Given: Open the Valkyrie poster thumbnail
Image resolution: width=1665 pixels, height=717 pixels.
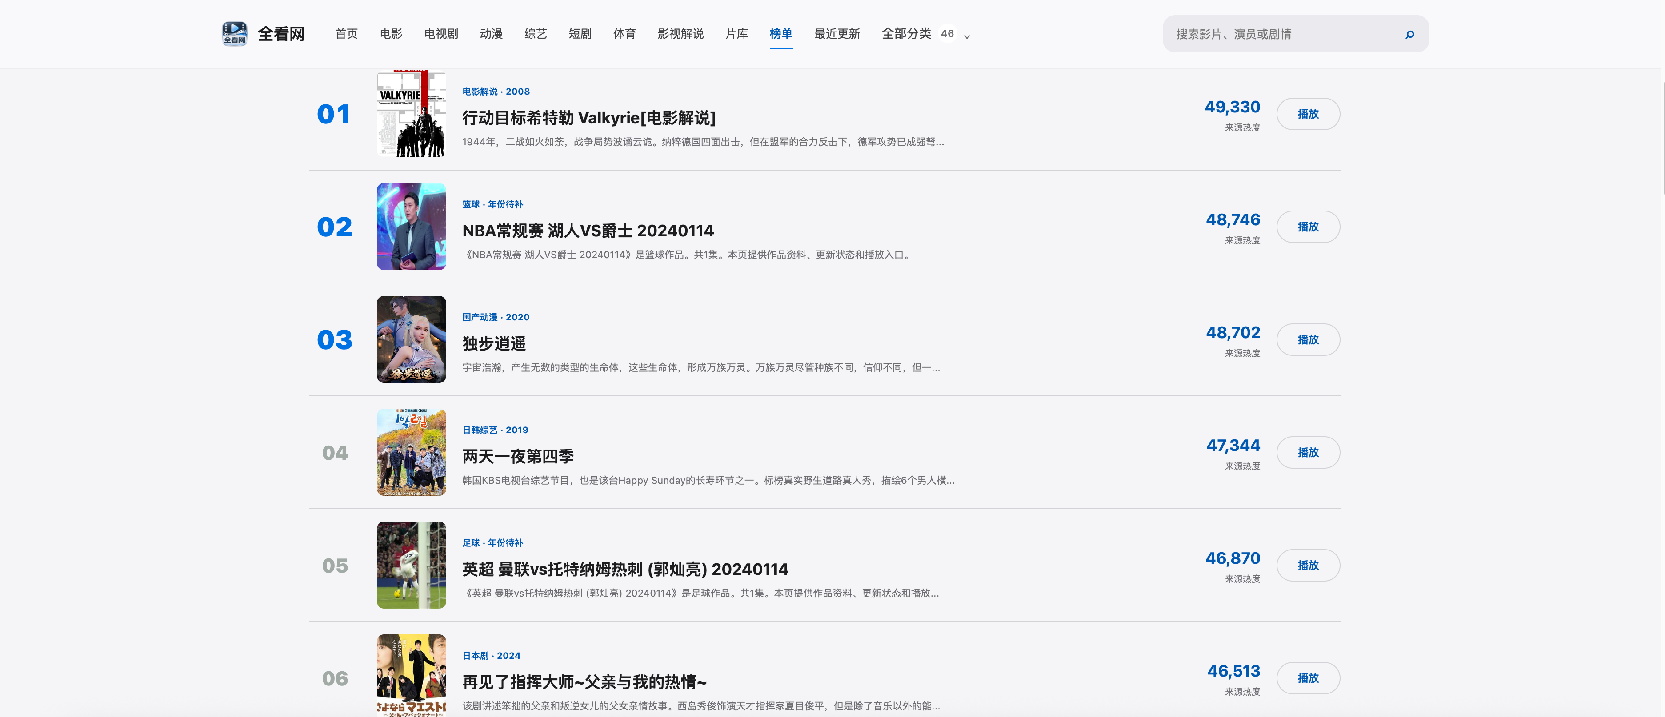Looking at the screenshot, I should (411, 114).
